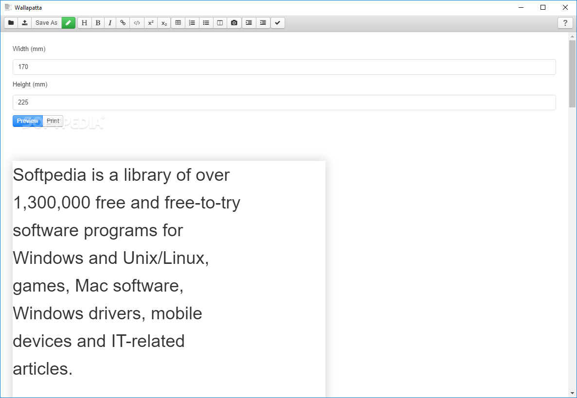Insert a table

pyautogui.click(x=178, y=23)
